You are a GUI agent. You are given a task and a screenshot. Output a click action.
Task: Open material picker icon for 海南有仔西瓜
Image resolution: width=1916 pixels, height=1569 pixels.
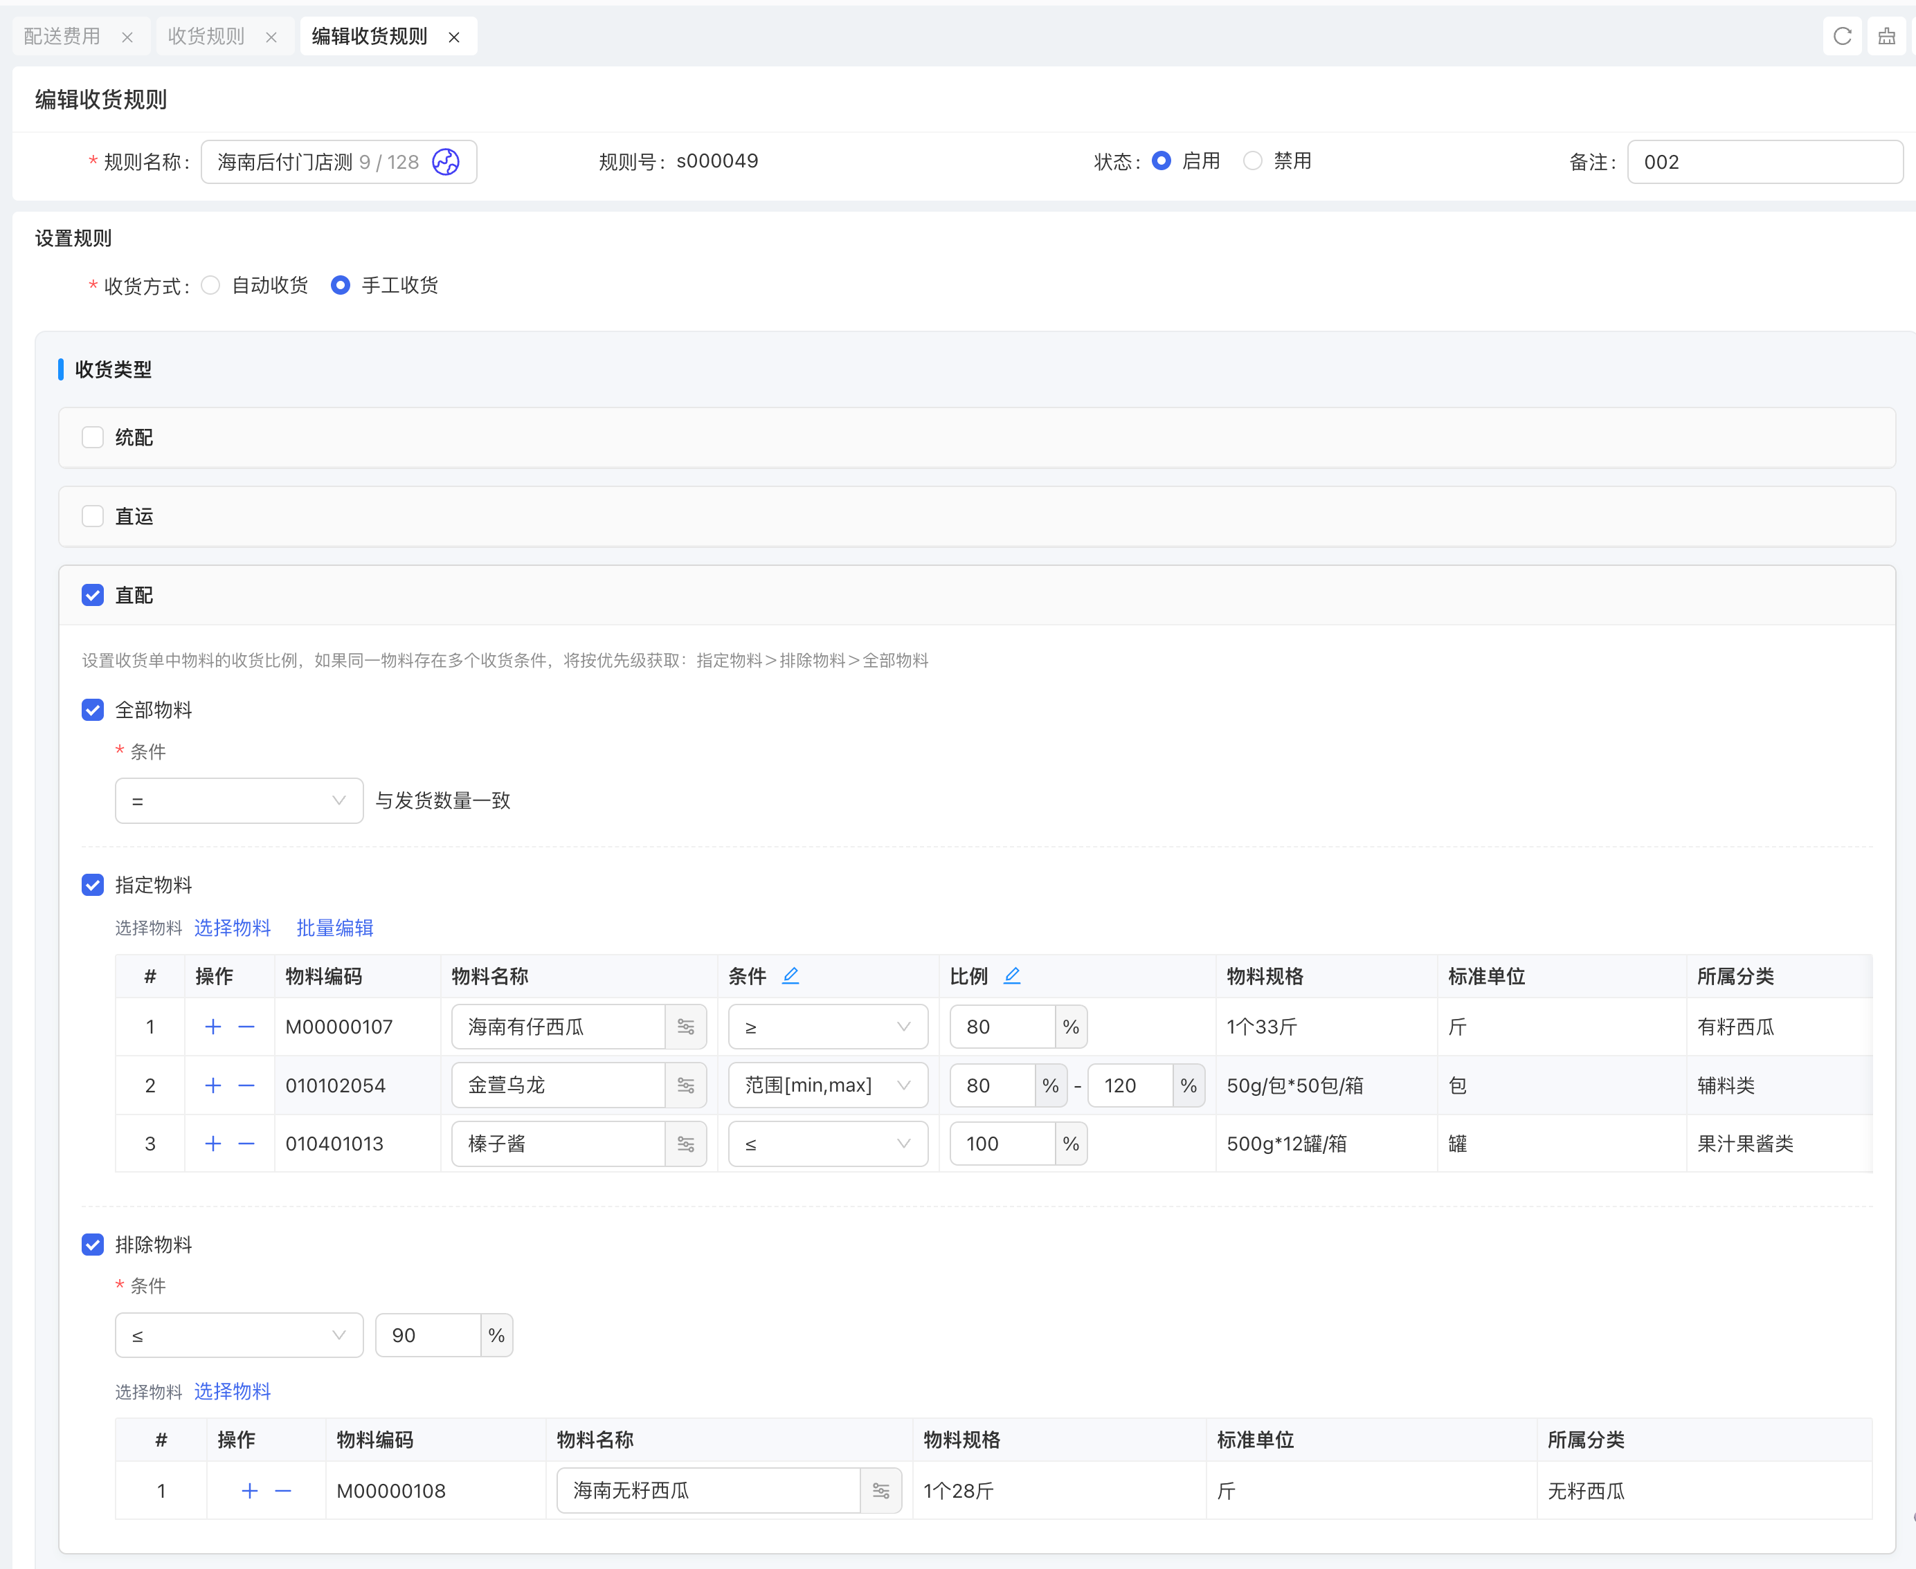click(685, 1027)
